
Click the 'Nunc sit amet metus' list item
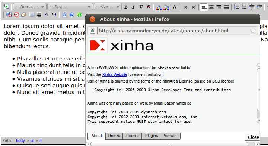click(x=51, y=92)
